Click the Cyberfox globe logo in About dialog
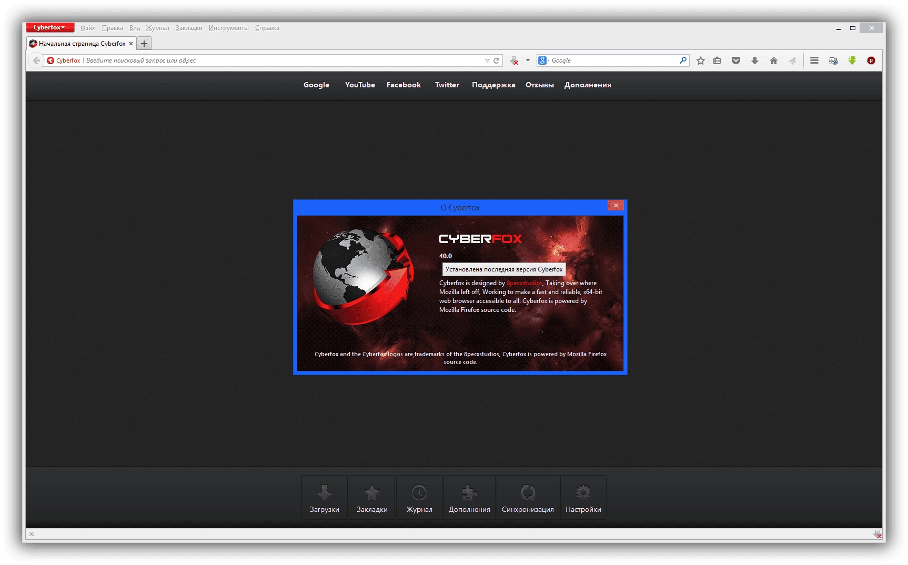Viewport: 908px width, 565px height. 364,276
